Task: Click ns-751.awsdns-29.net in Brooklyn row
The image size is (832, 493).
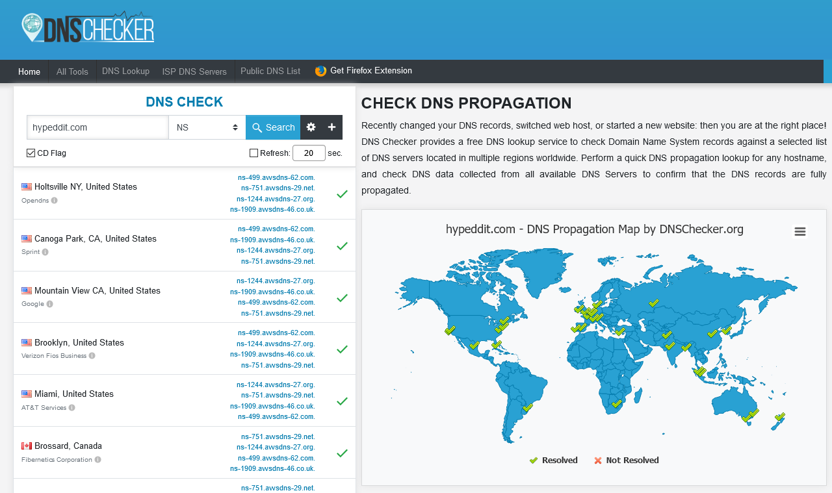Action: point(278,365)
